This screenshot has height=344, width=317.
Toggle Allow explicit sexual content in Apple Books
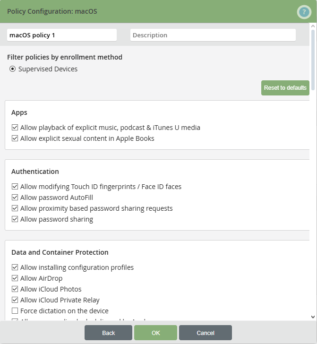tap(15, 138)
